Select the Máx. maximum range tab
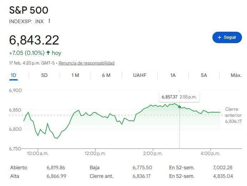The image size is (247, 186). tap(236, 75)
